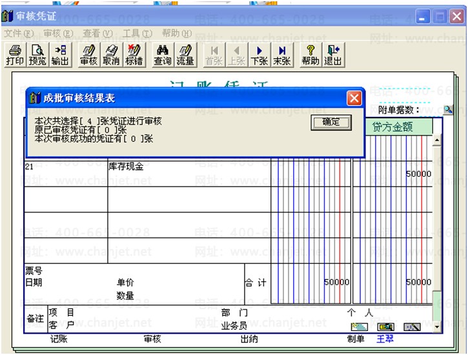
Task: Click the 帮助 help toolbar icon
Action: (x=310, y=55)
